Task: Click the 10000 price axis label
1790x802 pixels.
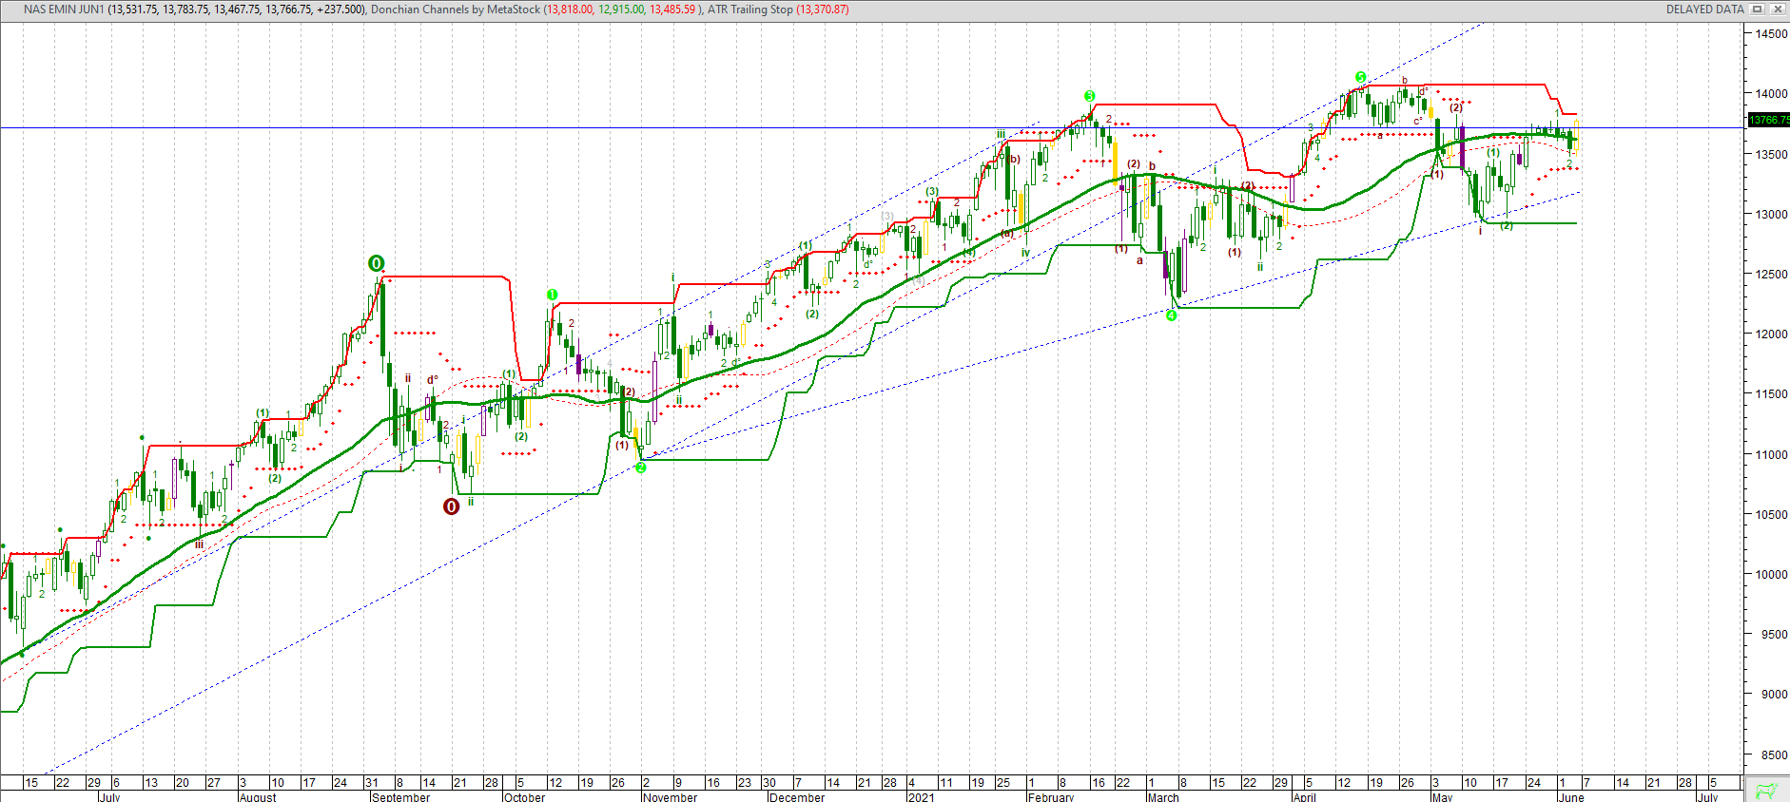Action: click(1771, 574)
